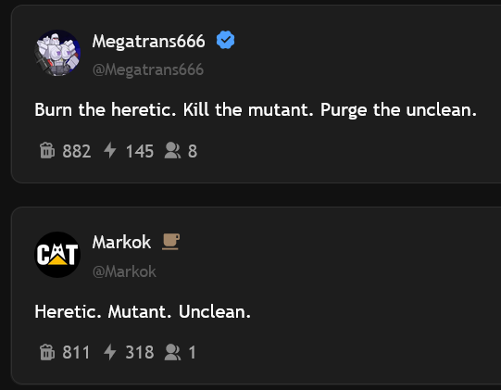Click Markok's CAT logo avatar
The width and height of the screenshot is (501, 390).
pyautogui.click(x=57, y=255)
